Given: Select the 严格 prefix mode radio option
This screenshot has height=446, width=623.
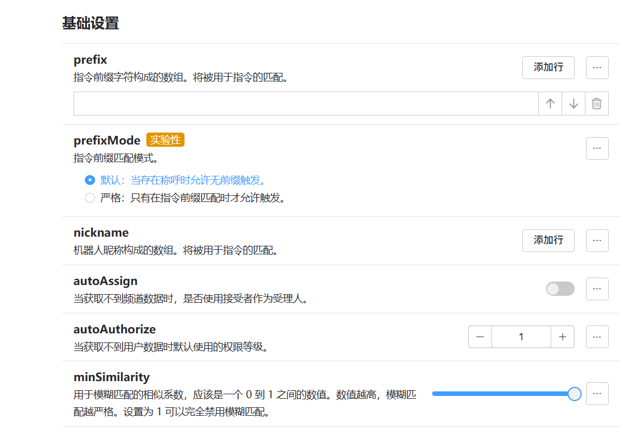Looking at the screenshot, I should coord(90,197).
